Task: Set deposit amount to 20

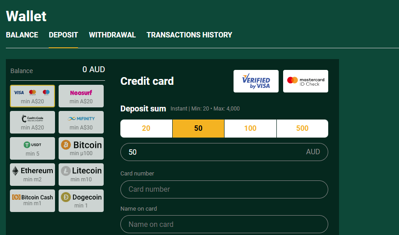Action: pyautogui.click(x=147, y=128)
